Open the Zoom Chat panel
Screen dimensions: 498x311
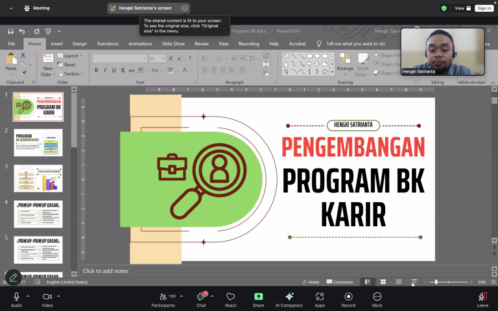(x=201, y=299)
